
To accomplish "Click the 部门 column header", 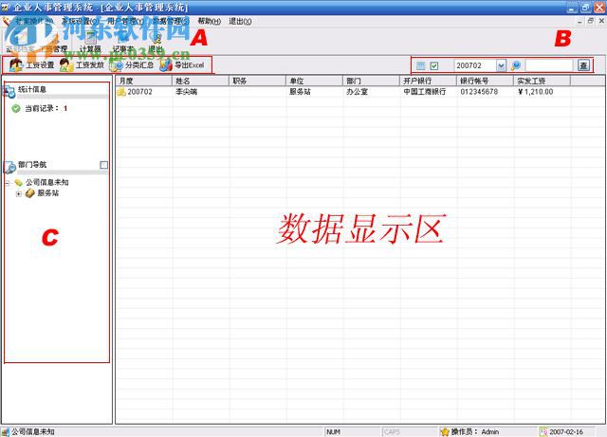I will pos(371,81).
